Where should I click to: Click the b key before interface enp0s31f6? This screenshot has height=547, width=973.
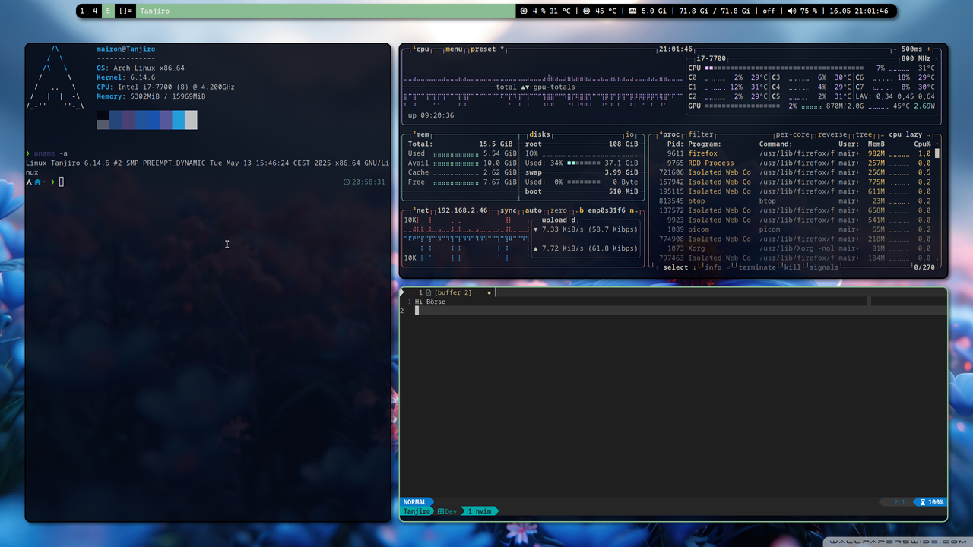click(582, 210)
